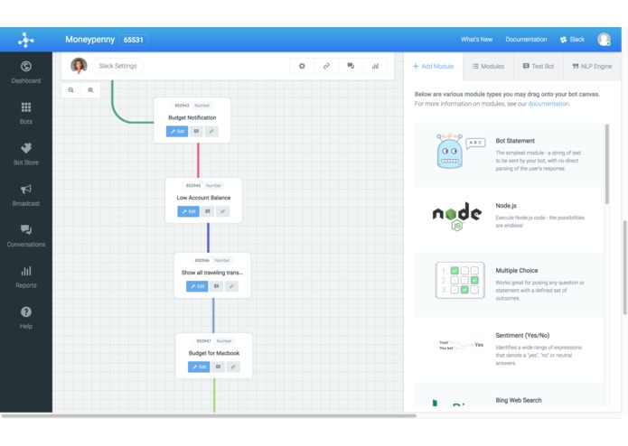Zoom out the bot canvas
This screenshot has width=628, height=446.
[x=70, y=90]
